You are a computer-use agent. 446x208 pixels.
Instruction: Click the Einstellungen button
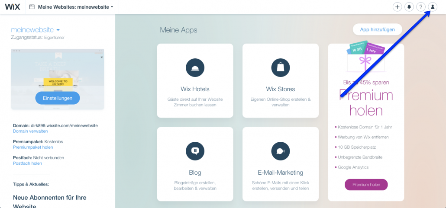click(x=58, y=98)
